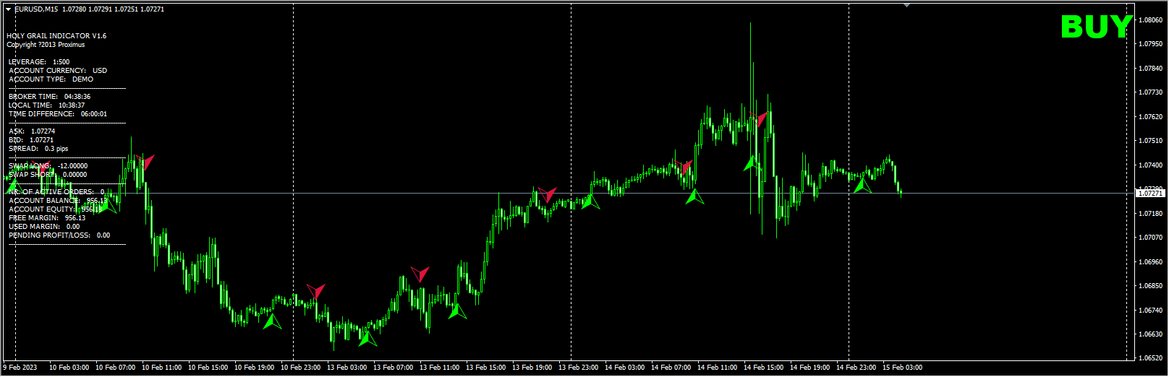Click the current price tag 1.07271 on the price axis

[x=1149, y=193]
